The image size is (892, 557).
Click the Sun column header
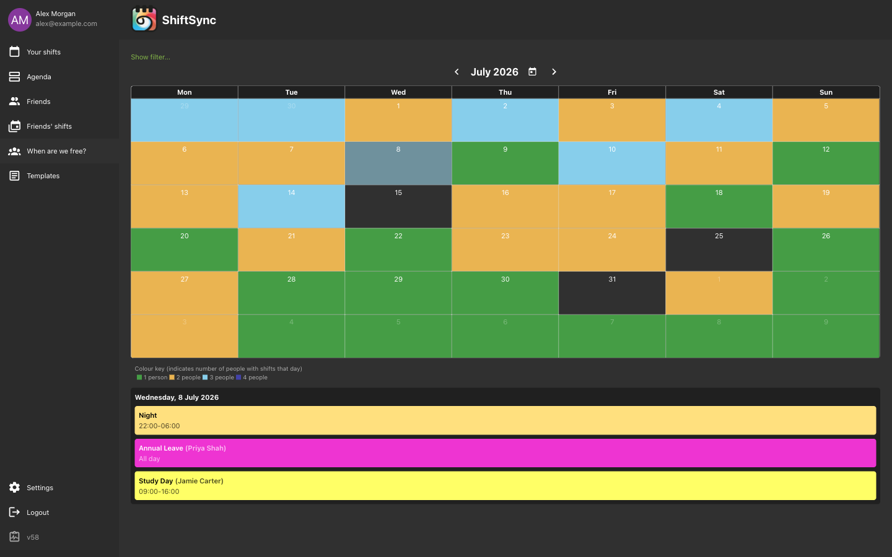[x=826, y=92]
